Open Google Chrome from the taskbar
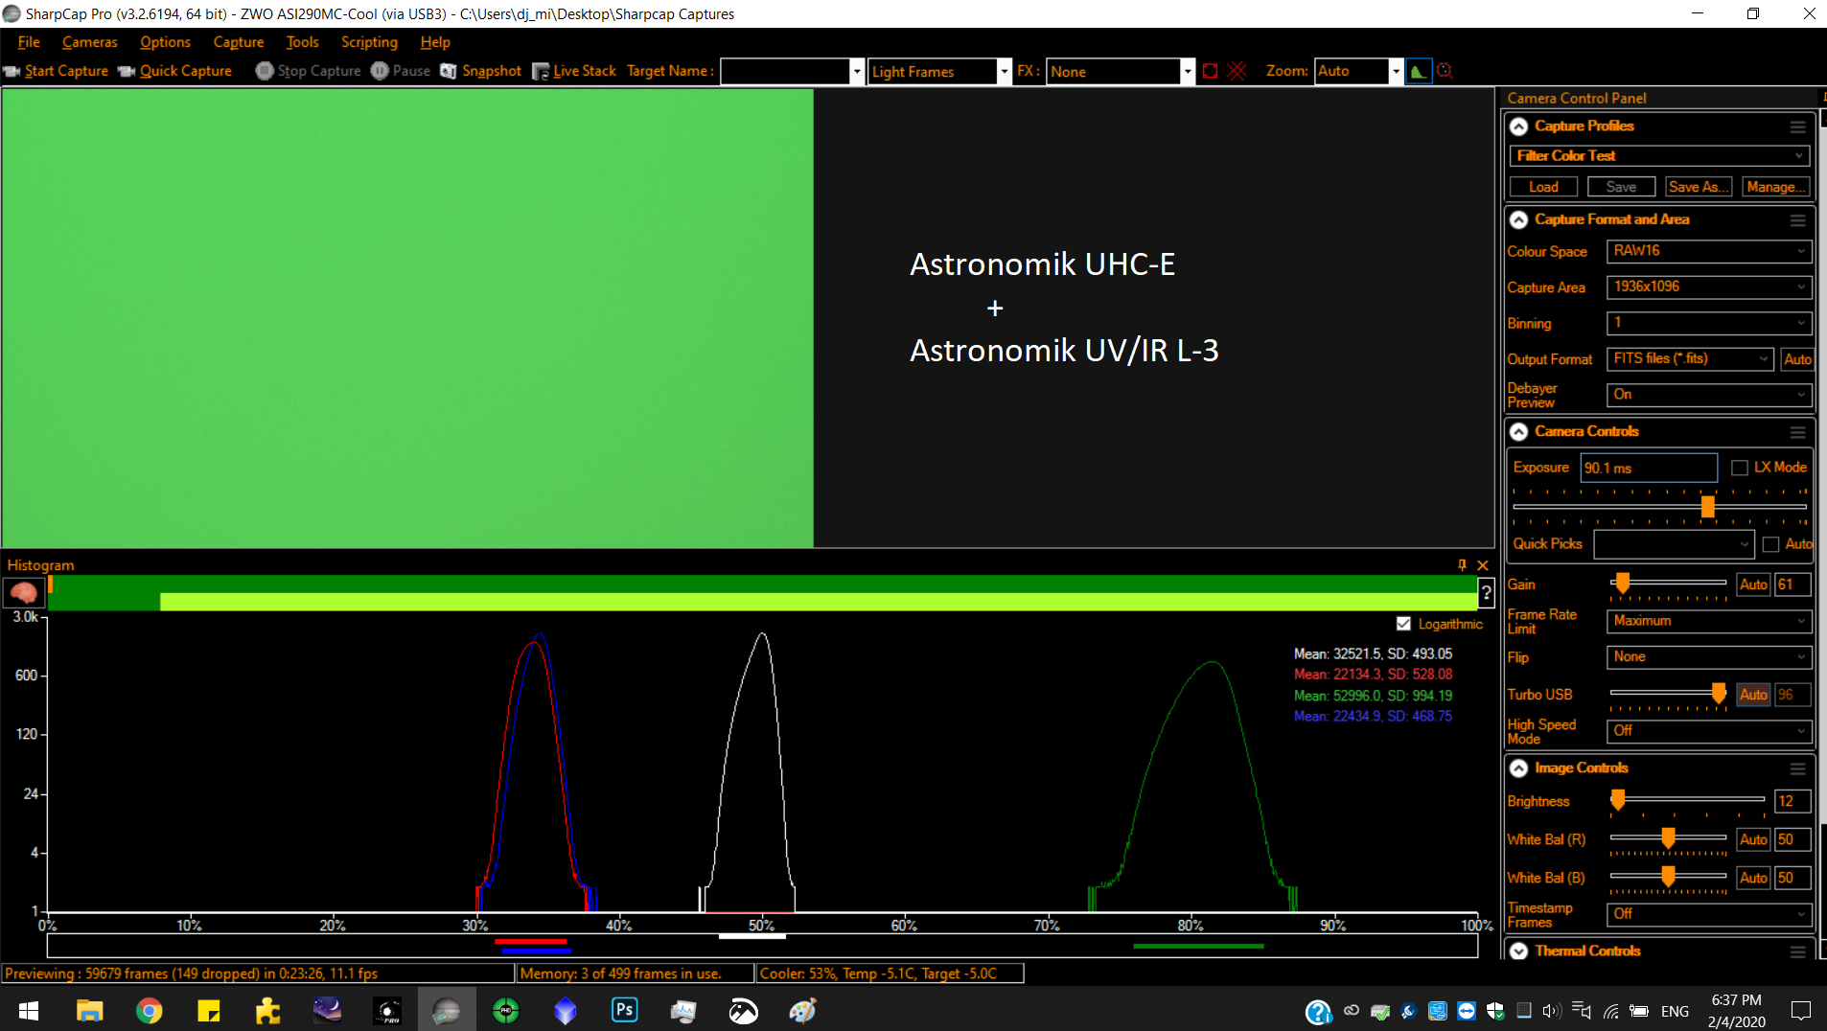Screen dimensions: 1827x1031 (x=150, y=1010)
